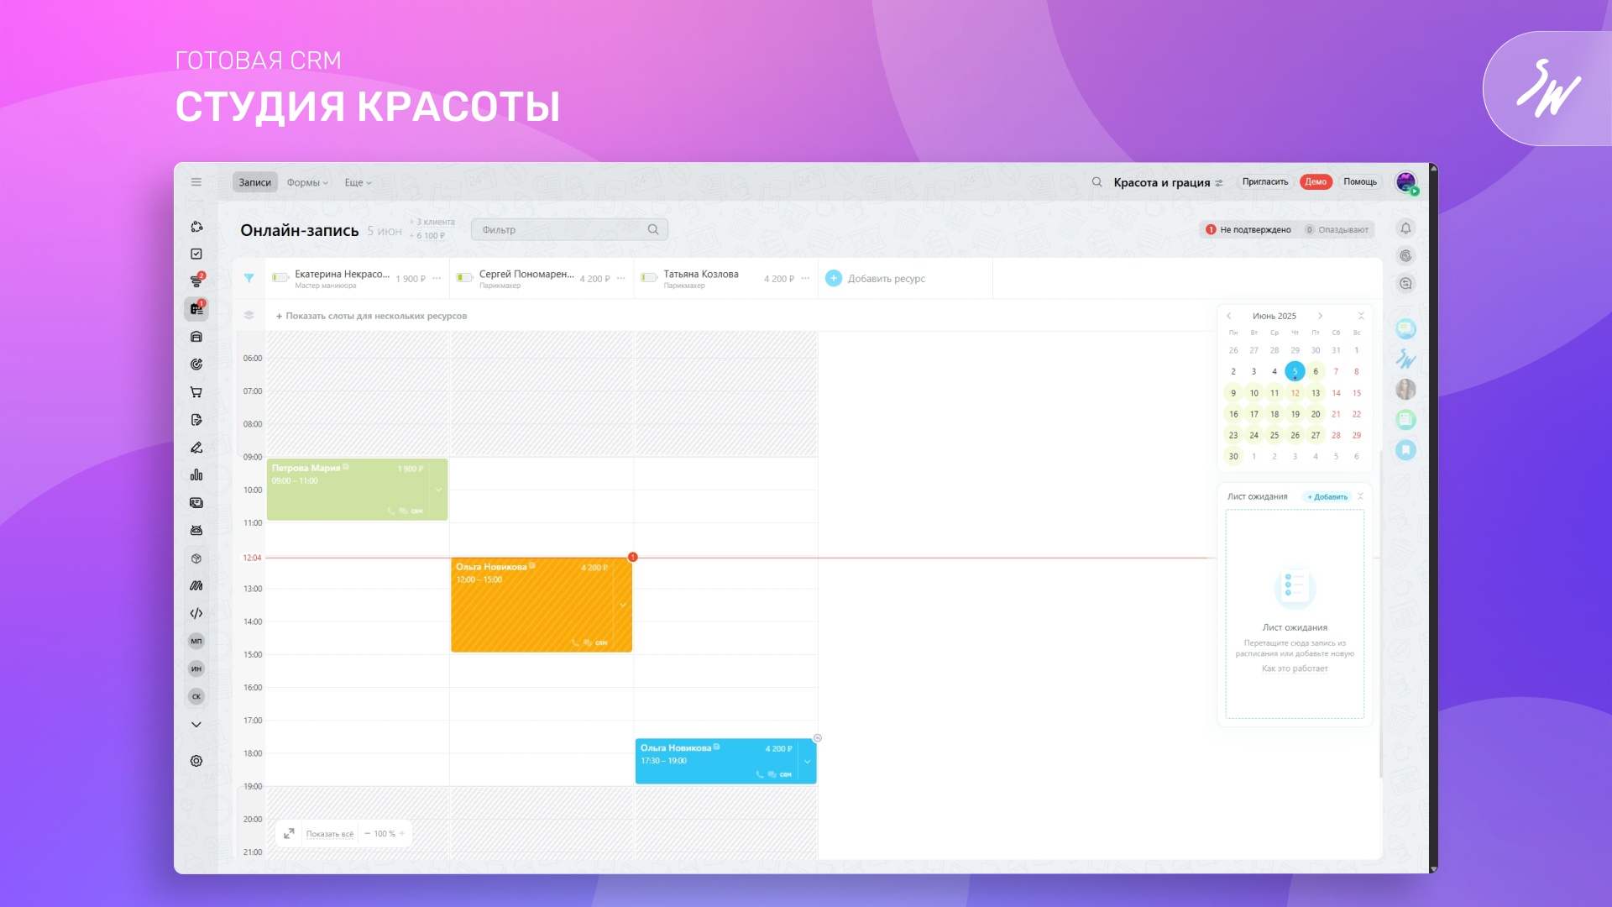
Task: Increase zoom with plus at 100%
Action: tap(402, 834)
